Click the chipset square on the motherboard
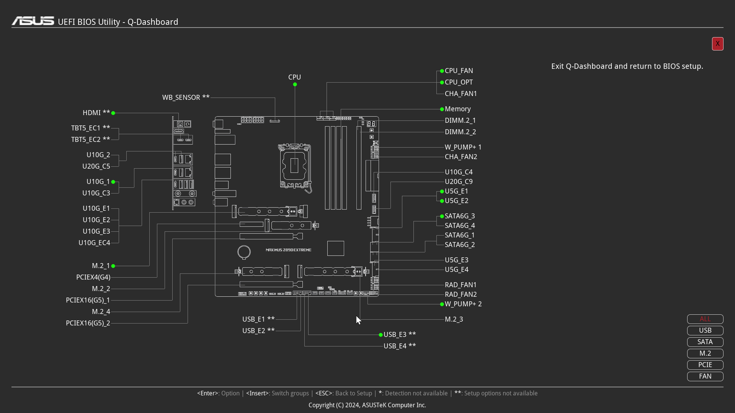The height and width of the screenshot is (413, 735). pyautogui.click(x=335, y=248)
